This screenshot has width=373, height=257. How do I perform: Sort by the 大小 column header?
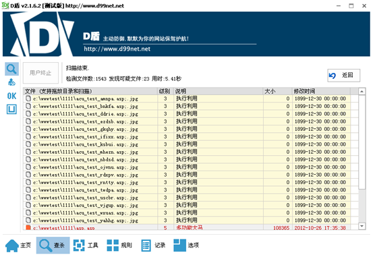pyautogui.click(x=277, y=91)
